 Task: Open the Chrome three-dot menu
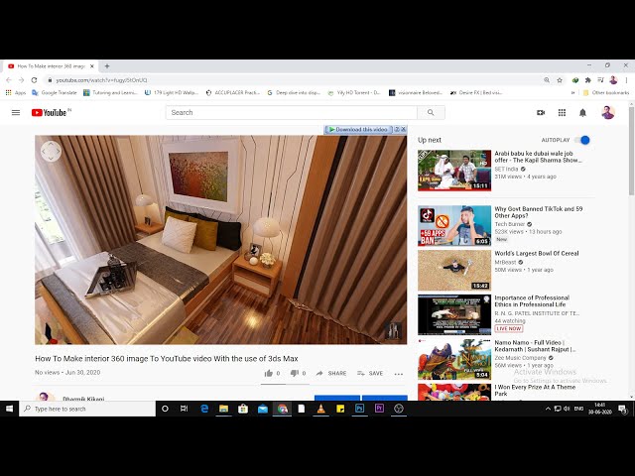626,80
